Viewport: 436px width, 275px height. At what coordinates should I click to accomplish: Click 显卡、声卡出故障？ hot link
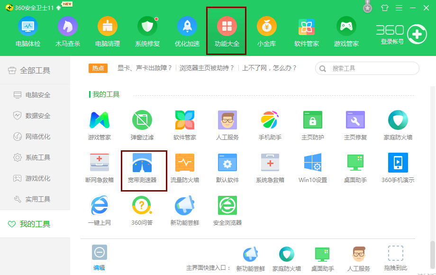(x=145, y=68)
